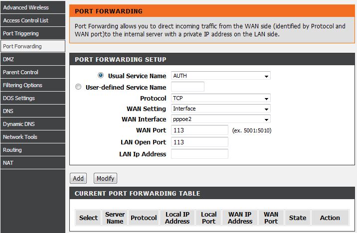Go to Dynamic DNS settings
The width and height of the screenshot is (357, 233).
coord(32,124)
